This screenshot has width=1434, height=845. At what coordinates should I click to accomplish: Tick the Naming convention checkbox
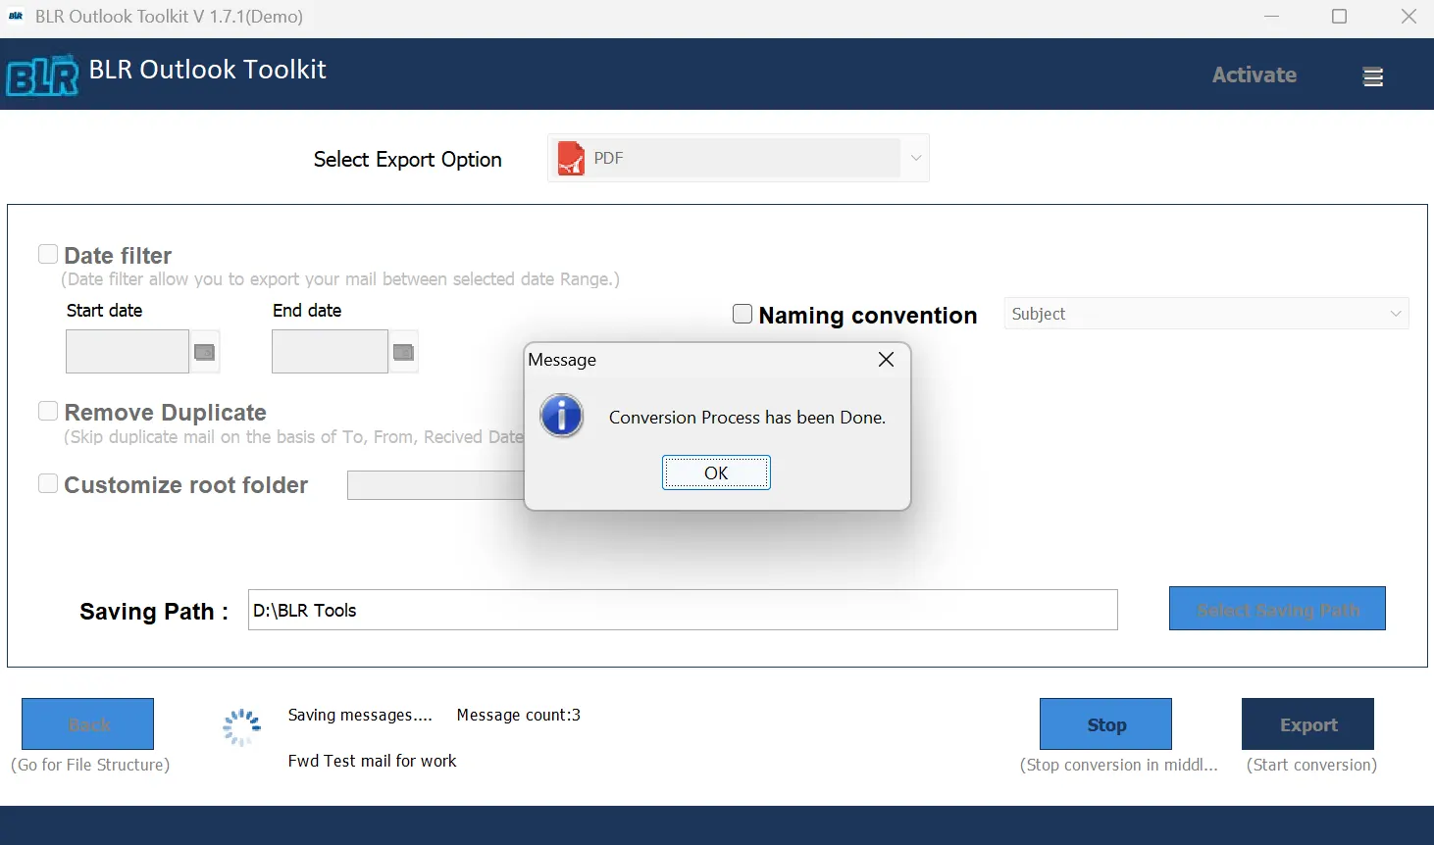tap(743, 314)
